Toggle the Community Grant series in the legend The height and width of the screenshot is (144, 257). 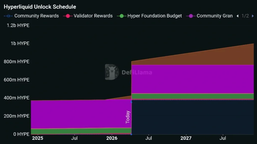coord(215,16)
